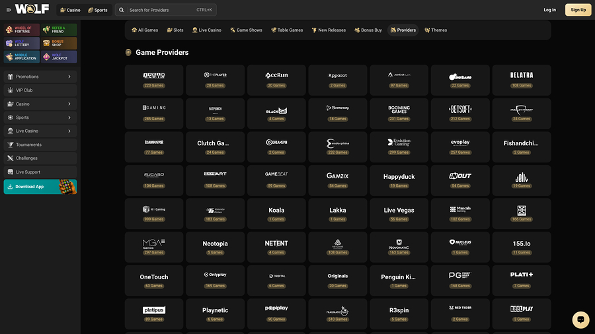Image resolution: width=595 pixels, height=334 pixels.
Task: Open the Bonus Shop tile
Action: pos(59,43)
